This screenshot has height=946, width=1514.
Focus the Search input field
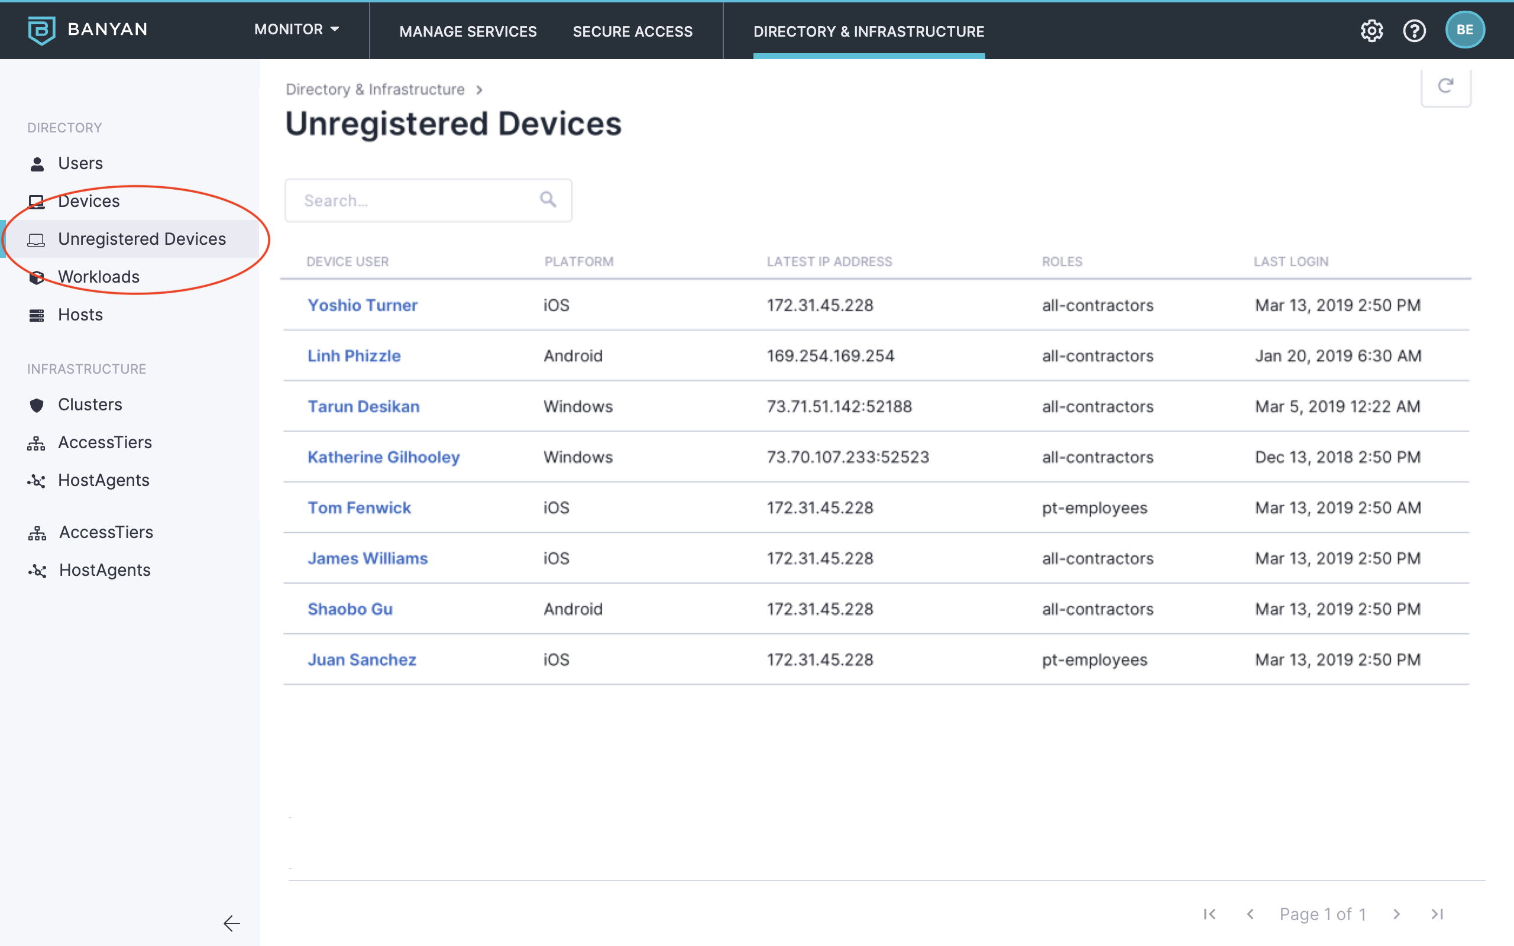(x=413, y=200)
